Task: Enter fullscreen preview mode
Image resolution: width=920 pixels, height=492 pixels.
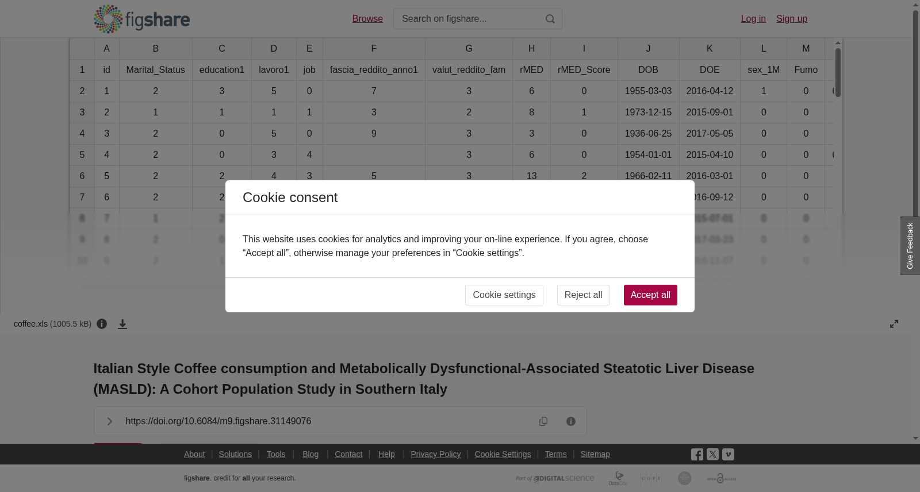Action: pyautogui.click(x=894, y=324)
